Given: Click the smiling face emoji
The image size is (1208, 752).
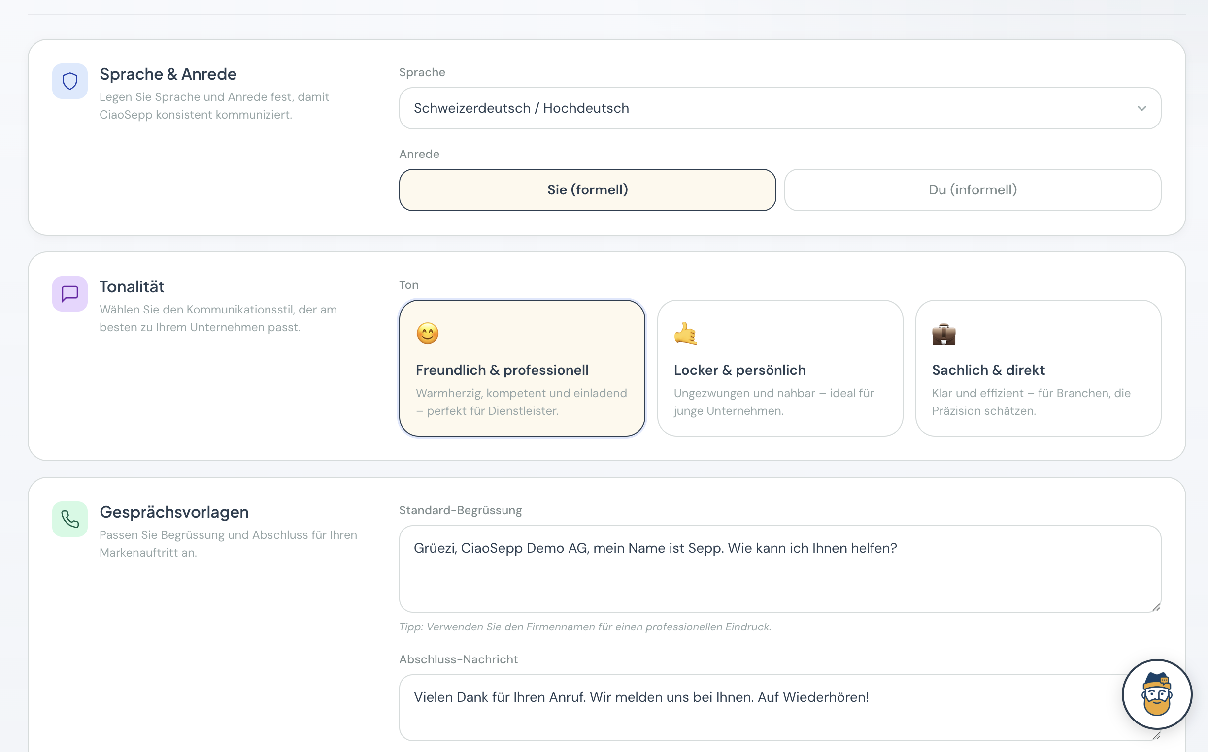Looking at the screenshot, I should pyautogui.click(x=427, y=333).
